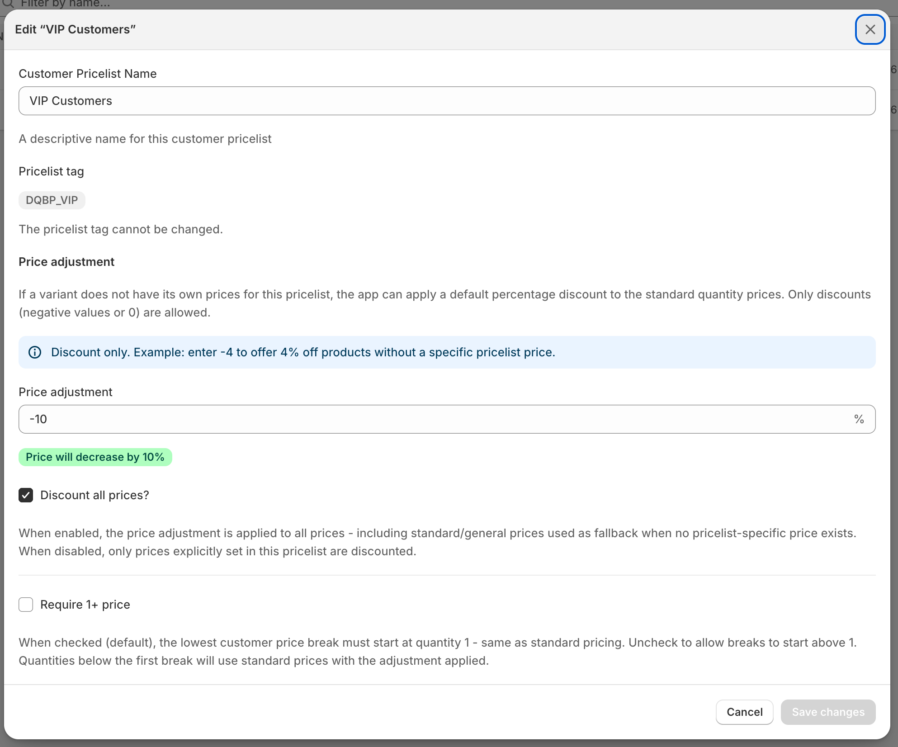Image resolution: width=898 pixels, height=747 pixels.
Task: Close the Edit VIP Customers dialog
Action: [x=870, y=29]
